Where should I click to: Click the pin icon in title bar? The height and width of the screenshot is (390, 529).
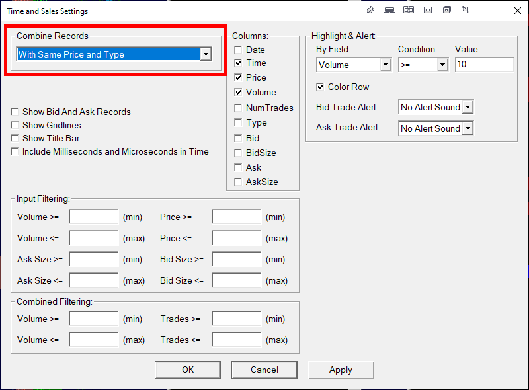(x=370, y=11)
